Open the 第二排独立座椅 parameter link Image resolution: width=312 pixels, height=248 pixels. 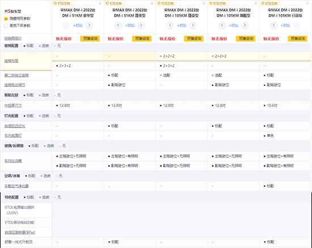point(16,75)
